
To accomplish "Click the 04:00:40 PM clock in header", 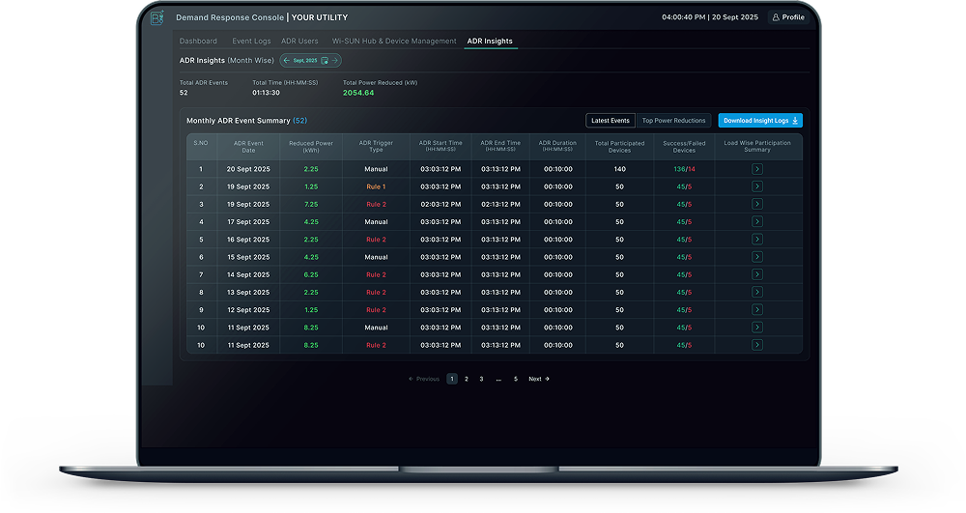I will click(x=683, y=17).
